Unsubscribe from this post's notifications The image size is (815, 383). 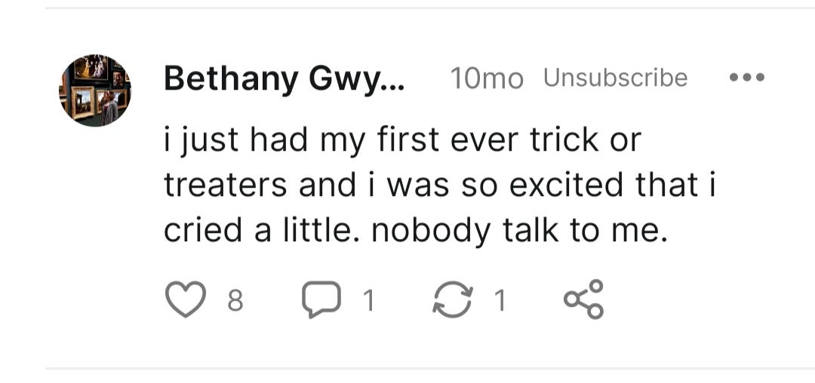click(x=616, y=78)
